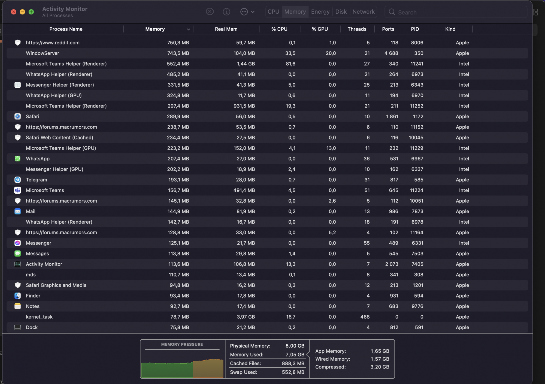Click the process info (i) icon
Screen dimensions: 545x384
click(226, 12)
